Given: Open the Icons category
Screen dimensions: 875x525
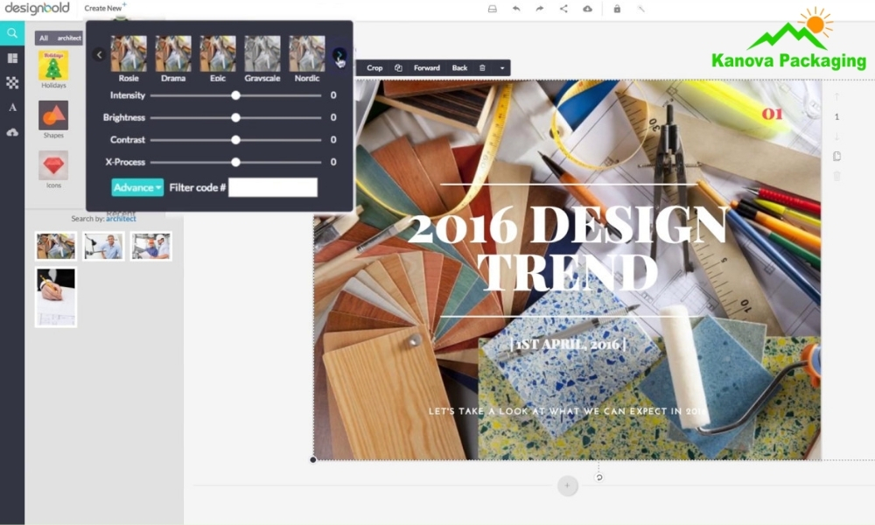Looking at the screenshot, I should 53,170.
